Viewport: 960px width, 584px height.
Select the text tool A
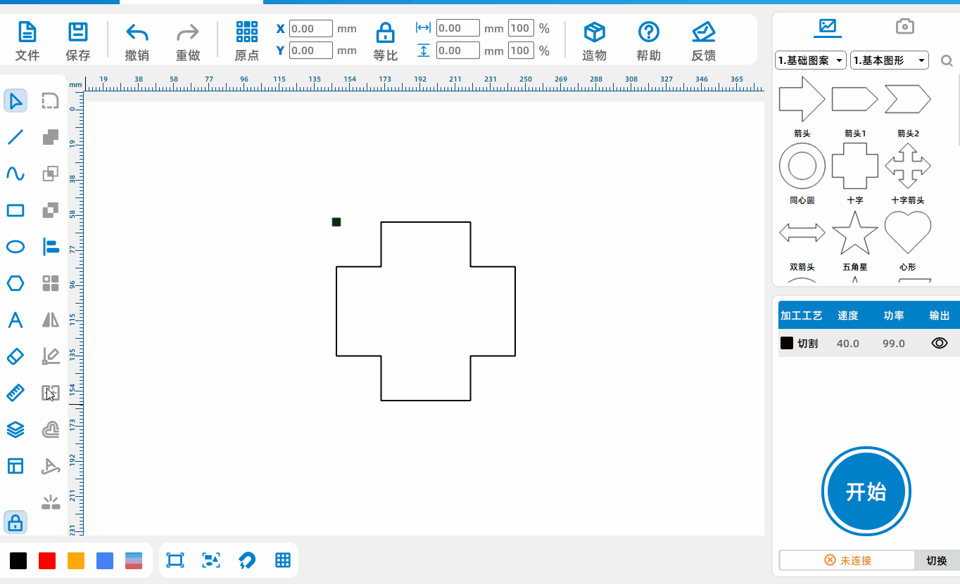click(x=15, y=320)
